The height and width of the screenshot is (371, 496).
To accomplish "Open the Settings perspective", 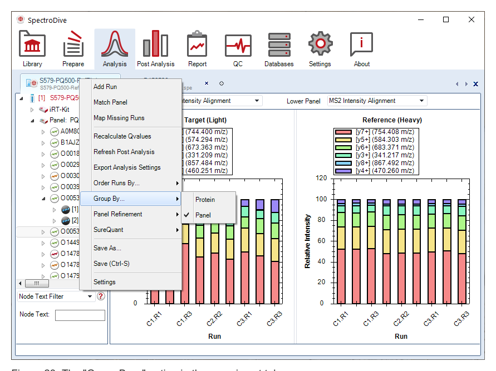I will (320, 48).
